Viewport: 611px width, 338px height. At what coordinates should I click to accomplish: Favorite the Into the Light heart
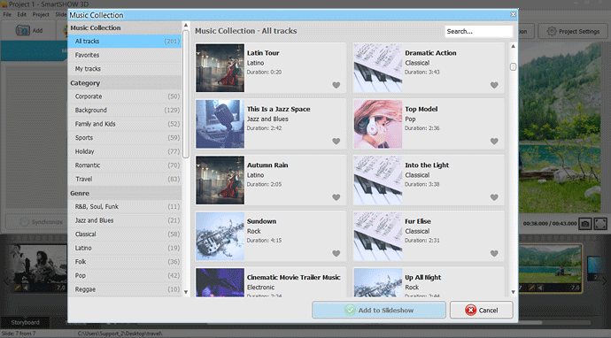494,197
